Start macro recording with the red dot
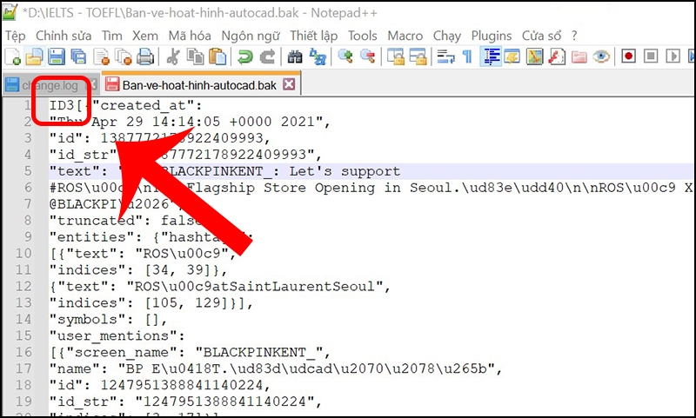 tap(628, 56)
